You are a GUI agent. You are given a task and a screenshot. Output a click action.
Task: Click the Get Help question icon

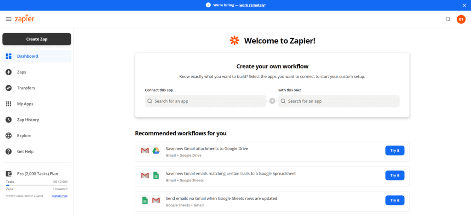[x=8, y=152]
